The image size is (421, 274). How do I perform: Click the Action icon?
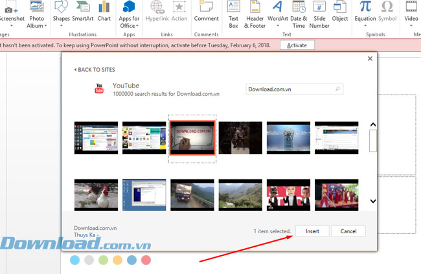[x=179, y=6]
